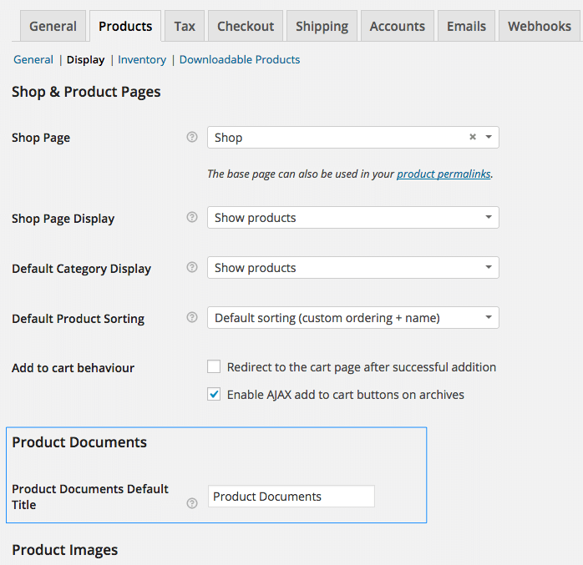583x565 pixels.
Task: Open the Downloadable Products sub-section
Action: click(x=240, y=60)
